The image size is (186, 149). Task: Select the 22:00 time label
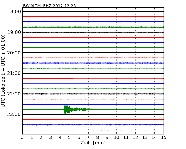point(14,94)
